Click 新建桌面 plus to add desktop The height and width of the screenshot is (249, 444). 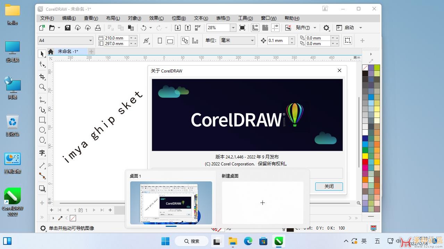262,203
